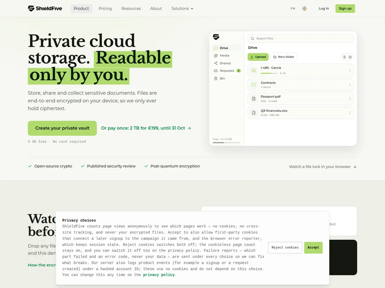Open the more options menu for Q3-financials.xlsx
The height and width of the screenshot is (288, 385).
tap(350, 113)
